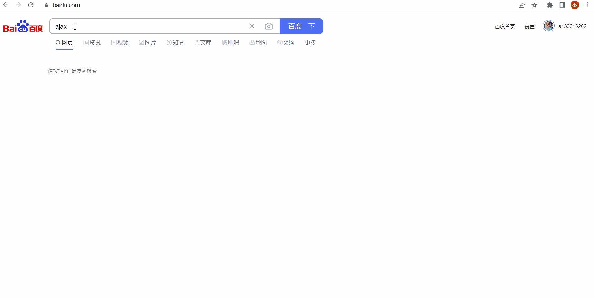Image resolution: width=594 pixels, height=299 pixels.
Task: Click the user avatar picture
Action: click(x=549, y=26)
